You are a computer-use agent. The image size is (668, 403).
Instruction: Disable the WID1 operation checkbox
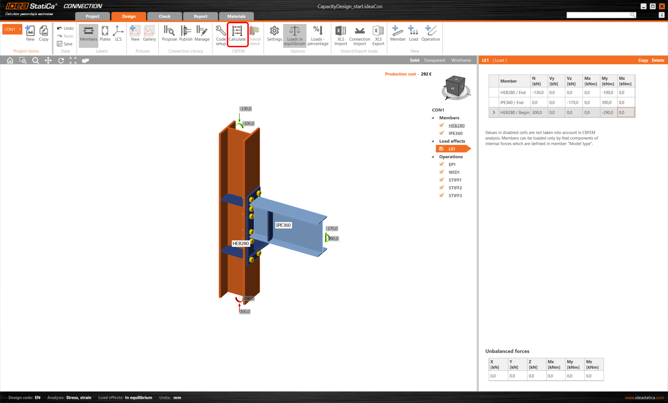(x=442, y=172)
